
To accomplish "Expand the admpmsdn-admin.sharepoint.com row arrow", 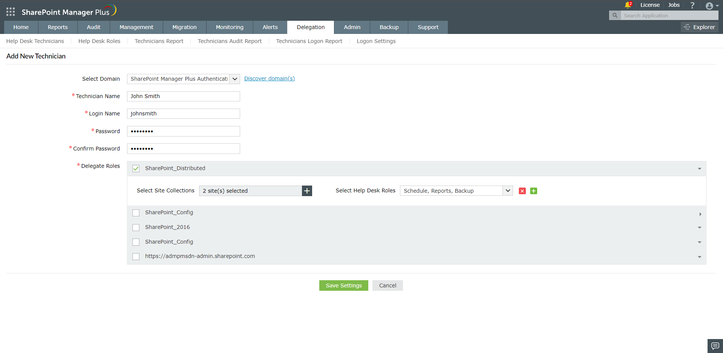I will click(700, 257).
